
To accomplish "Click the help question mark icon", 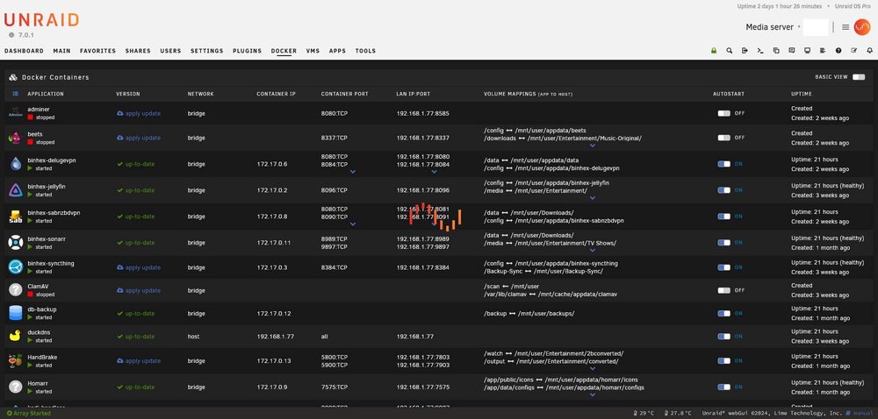I will click(838, 50).
